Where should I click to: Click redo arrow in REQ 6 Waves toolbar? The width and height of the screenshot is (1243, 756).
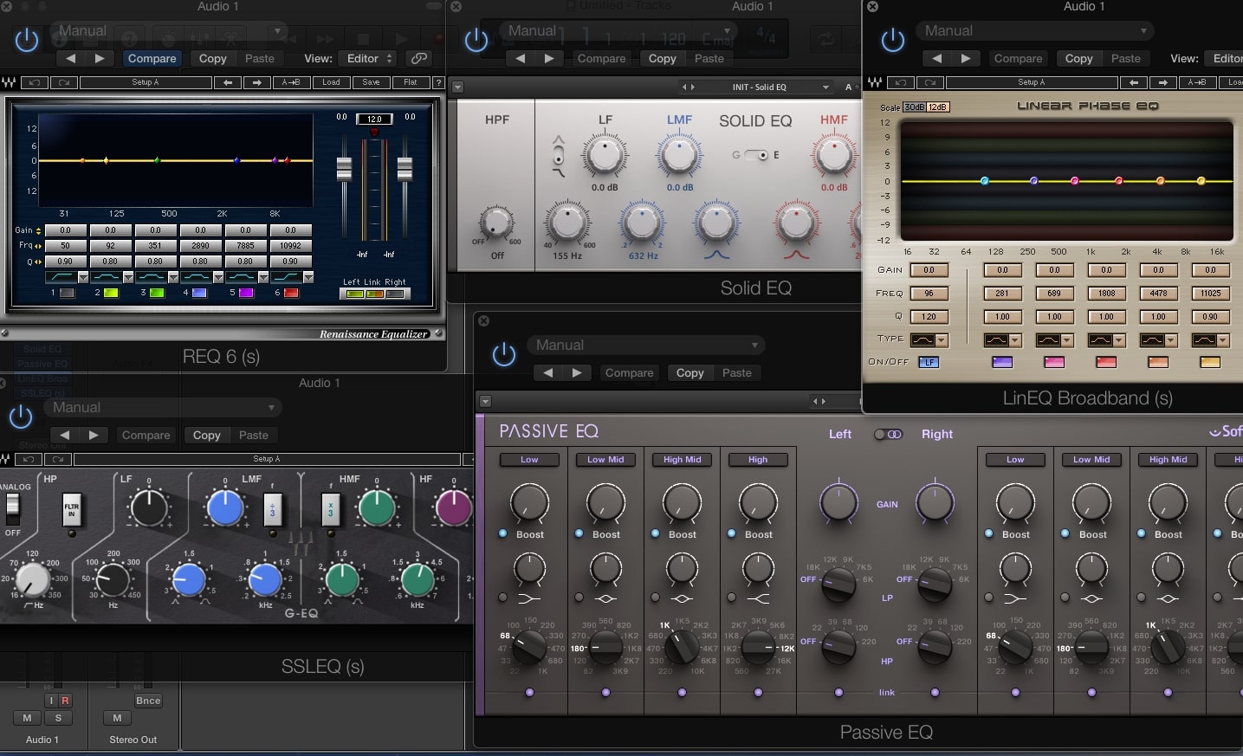64,82
